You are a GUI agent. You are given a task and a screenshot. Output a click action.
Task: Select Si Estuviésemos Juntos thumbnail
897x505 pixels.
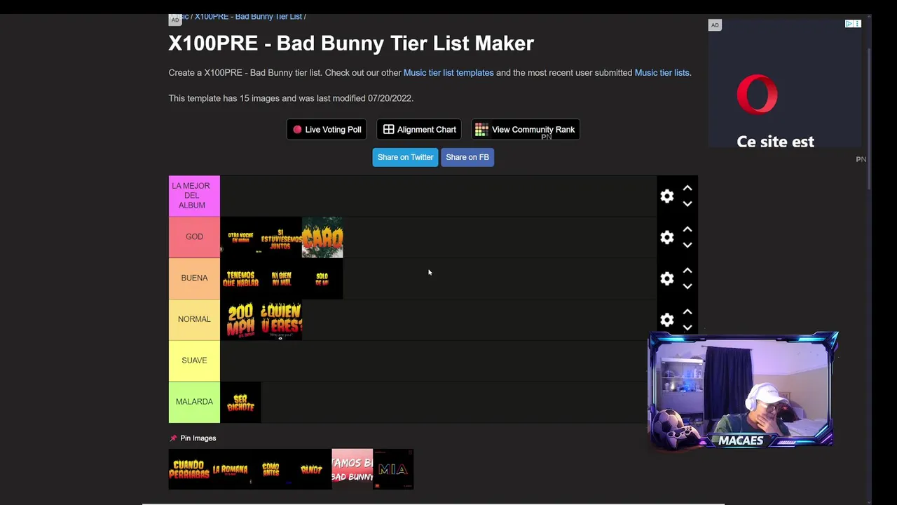tap(281, 237)
